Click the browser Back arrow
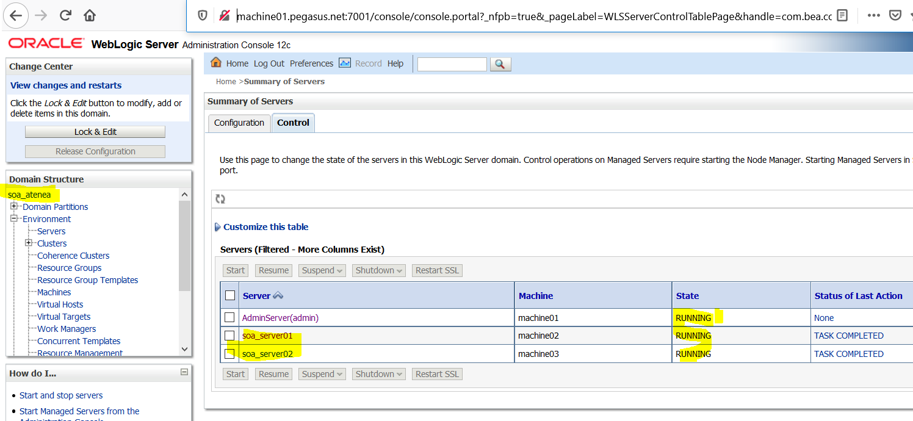The image size is (913, 421). tap(16, 15)
